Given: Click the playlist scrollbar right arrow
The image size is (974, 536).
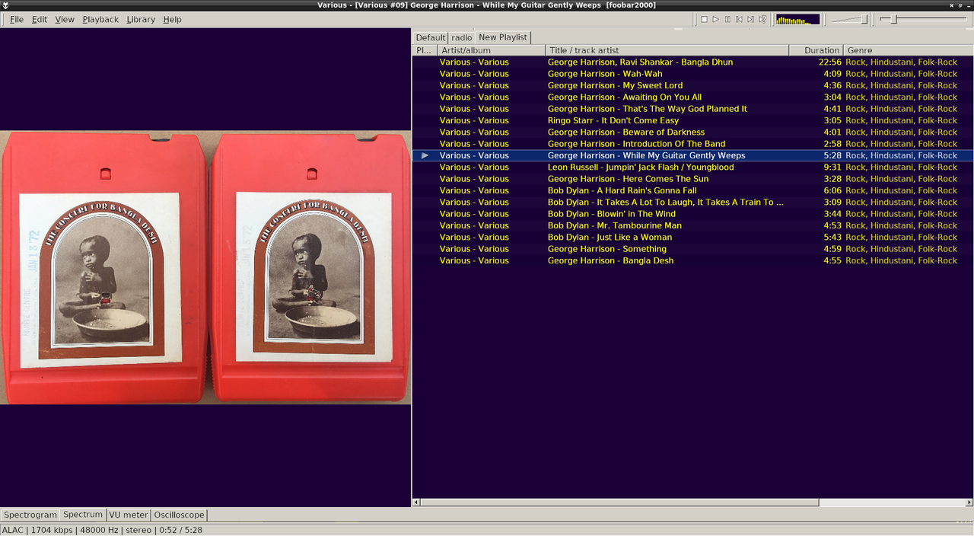Looking at the screenshot, I should pos(969,502).
